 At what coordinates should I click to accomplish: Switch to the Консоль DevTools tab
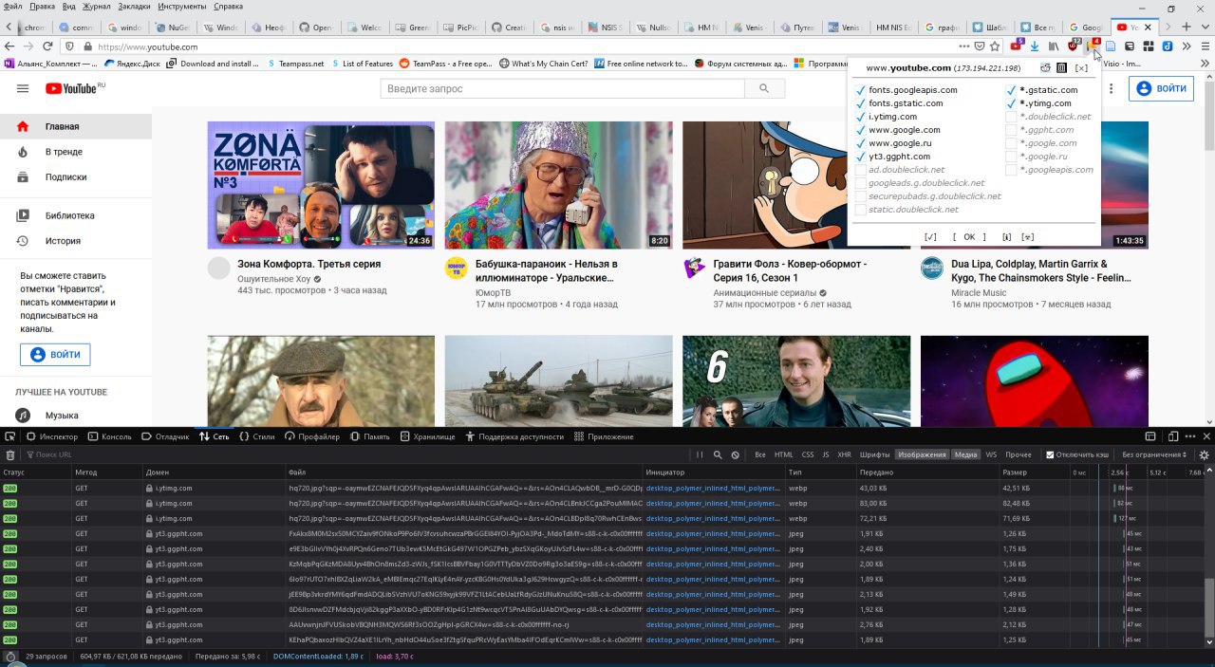[x=109, y=436]
